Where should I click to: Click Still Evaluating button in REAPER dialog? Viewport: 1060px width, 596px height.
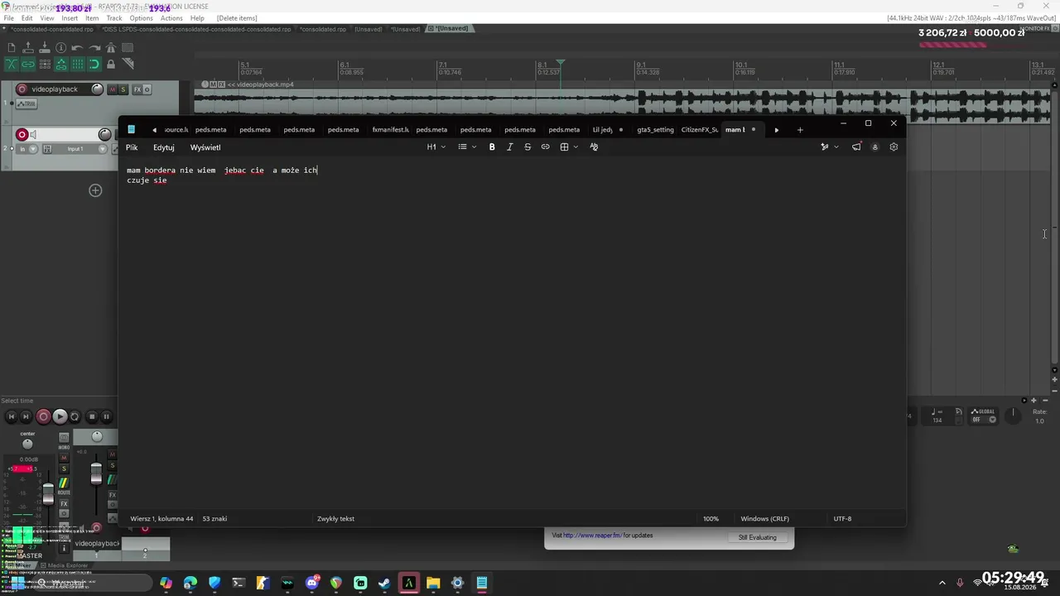[758, 537]
